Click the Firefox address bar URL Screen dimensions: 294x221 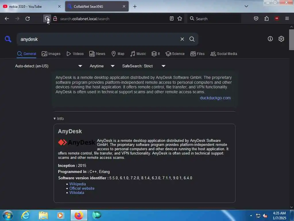[x=85, y=19]
